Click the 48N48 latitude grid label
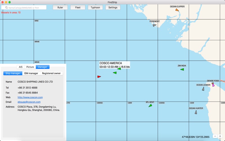The image size is (225, 141). pyautogui.click(x=37, y=41)
